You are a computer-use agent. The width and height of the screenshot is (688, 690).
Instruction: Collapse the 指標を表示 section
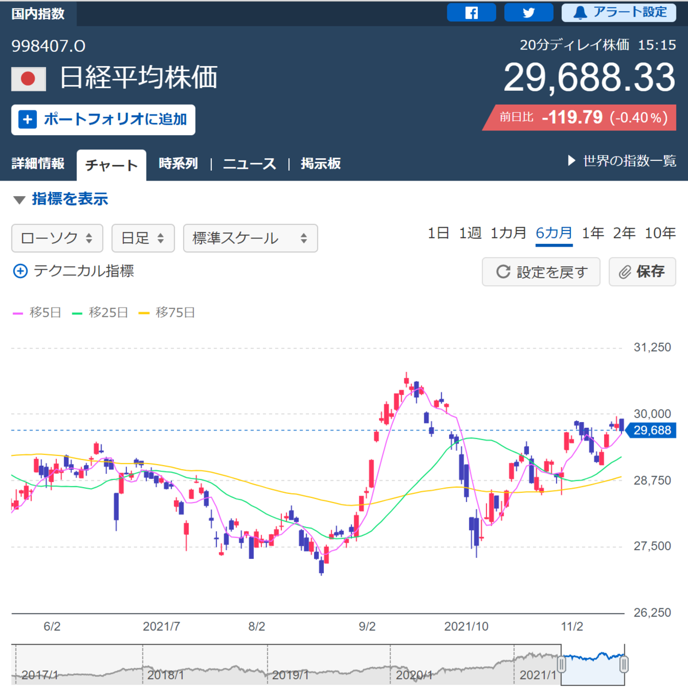61,200
